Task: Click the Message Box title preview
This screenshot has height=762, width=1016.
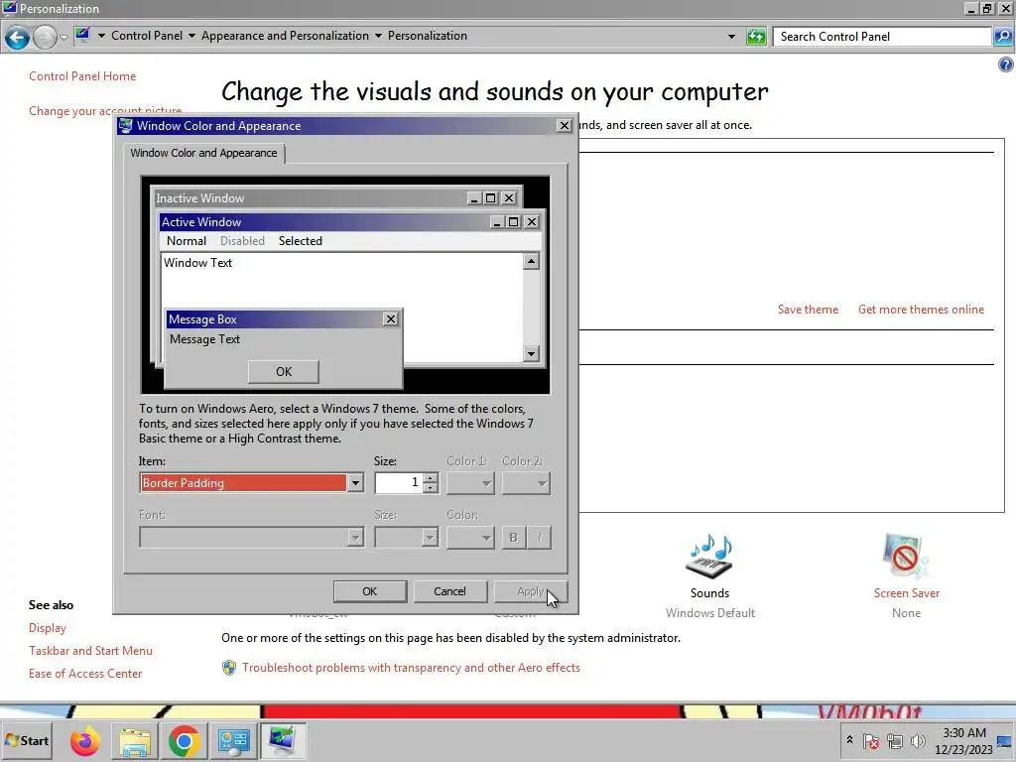Action: coord(284,319)
